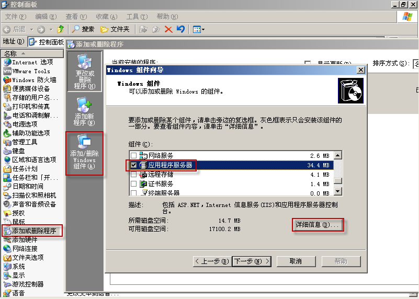Select the 网络服务 row text
The image size is (419, 299).
pyautogui.click(x=161, y=155)
